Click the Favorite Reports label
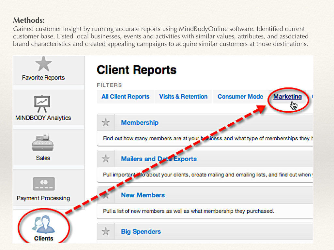The height and width of the screenshot is (250, 334). tap(43, 77)
